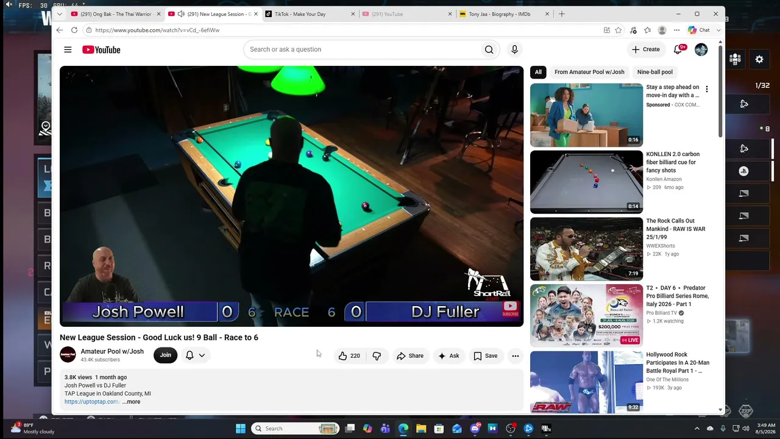Screen dimensions: 780x439
Task: Open the Hollywood Rock Battle Royal thumbnail
Action: pyautogui.click(x=586, y=382)
